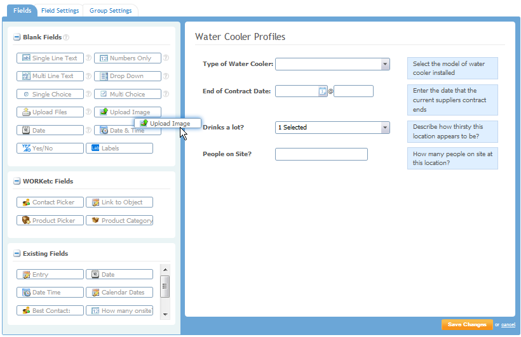Open the Group Settings tab

(111, 11)
